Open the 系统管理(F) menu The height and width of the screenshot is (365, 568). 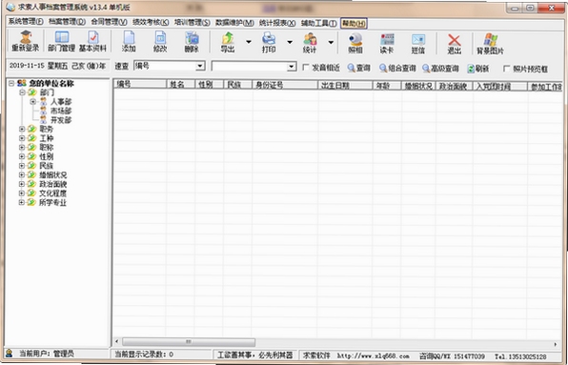[26, 23]
